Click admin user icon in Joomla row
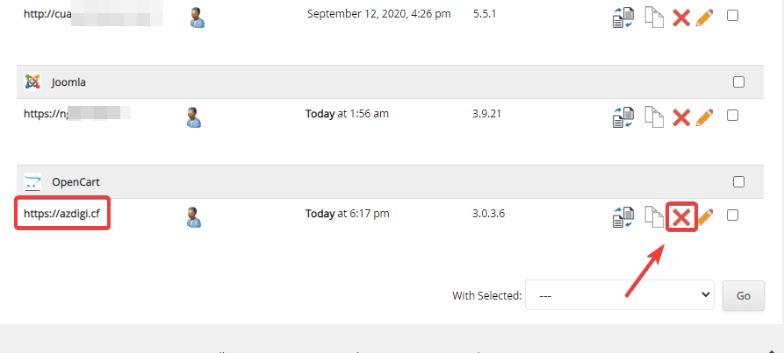The height and width of the screenshot is (353, 784). tap(195, 116)
